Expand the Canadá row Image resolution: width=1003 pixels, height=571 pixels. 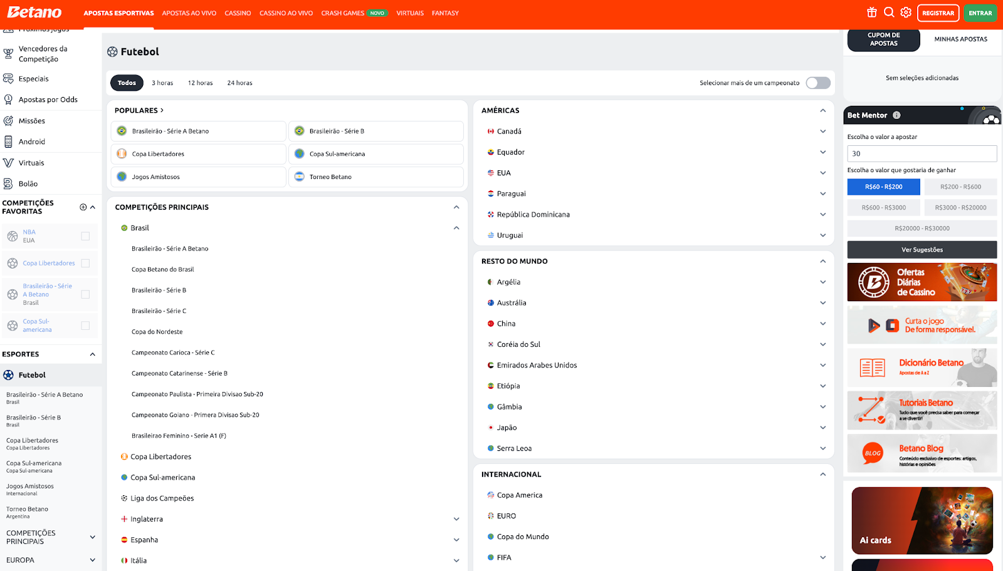pos(823,131)
